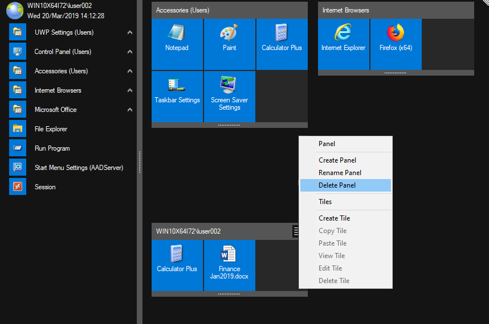Choose Create Tile from context menu

334,218
